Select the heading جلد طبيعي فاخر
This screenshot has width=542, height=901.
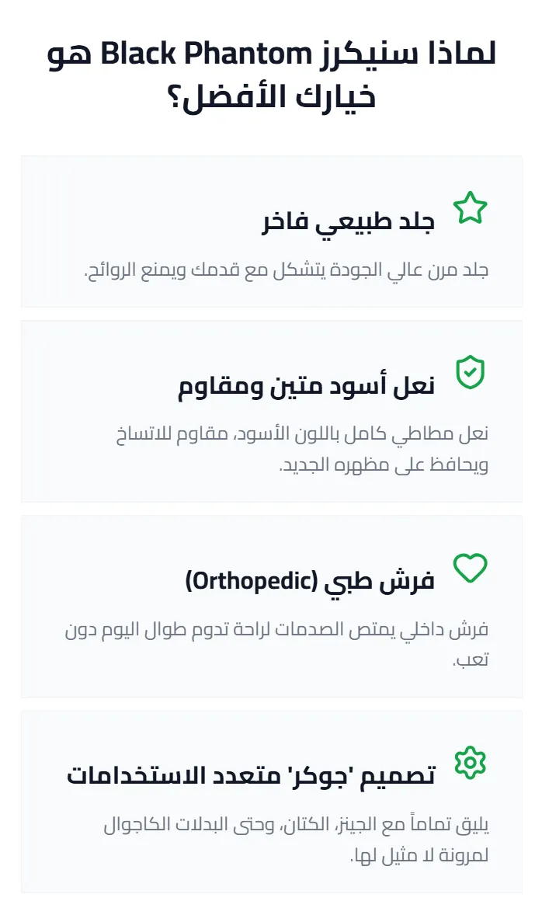(x=348, y=222)
